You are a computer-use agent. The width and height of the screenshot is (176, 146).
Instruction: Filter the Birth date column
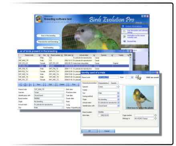[x=72, y=55]
